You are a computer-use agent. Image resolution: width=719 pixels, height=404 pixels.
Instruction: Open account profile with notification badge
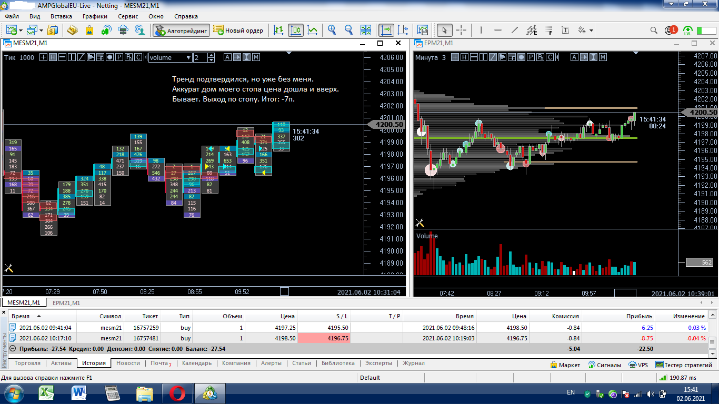coord(671,30)
